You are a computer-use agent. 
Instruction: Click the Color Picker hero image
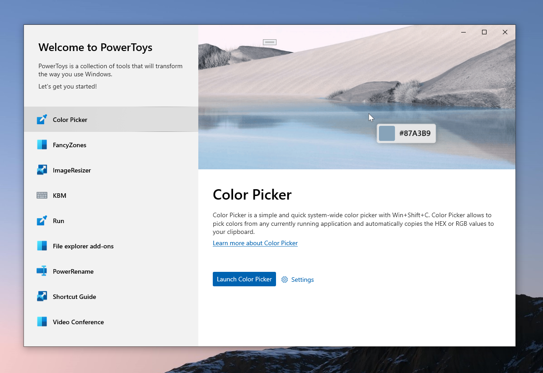tap(357, 97)
